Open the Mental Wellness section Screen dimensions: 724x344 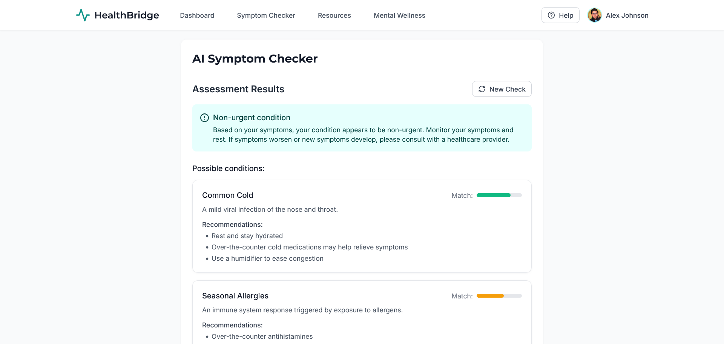click(399, 15)
